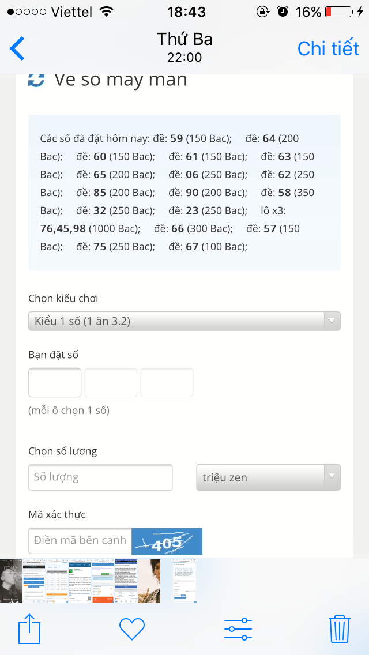Tap the share icon
The image size is (369, 655).
pos(29,628)
